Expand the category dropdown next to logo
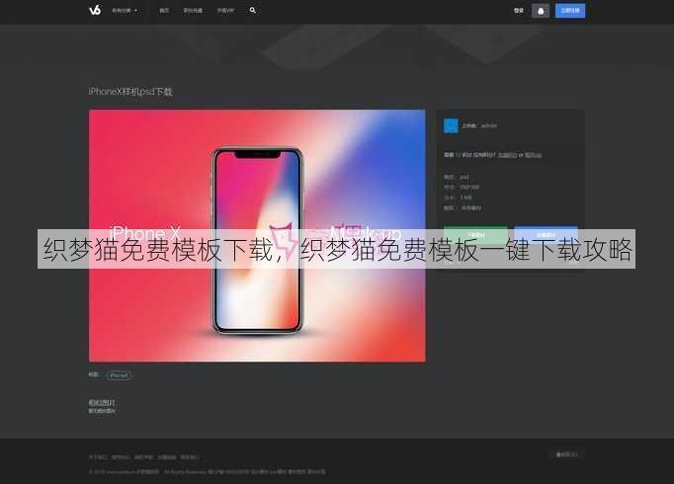This screenshot has height=484, width=674. coord(125,10)
